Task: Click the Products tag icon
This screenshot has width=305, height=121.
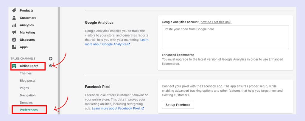Action: coord(14,10)
